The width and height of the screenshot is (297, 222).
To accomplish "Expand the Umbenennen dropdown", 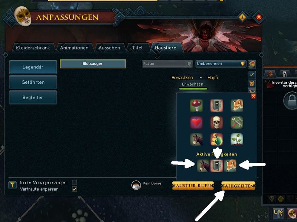I will [221, 64].
